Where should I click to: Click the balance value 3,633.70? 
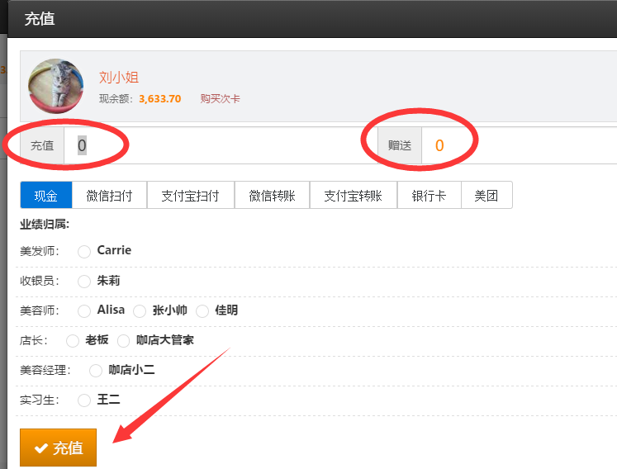tap(159, 99)
